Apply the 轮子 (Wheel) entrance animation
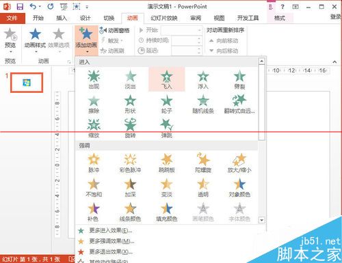Viewport: 342px width, 263px height. 167,104
